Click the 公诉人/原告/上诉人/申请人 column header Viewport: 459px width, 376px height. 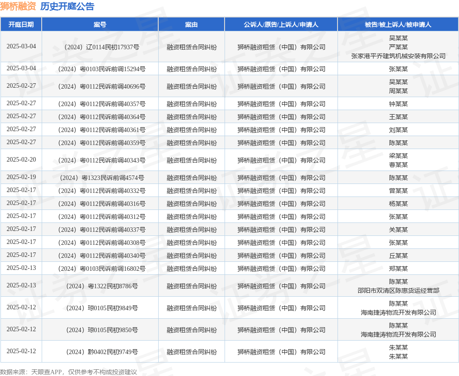click(x=281, y=25)
